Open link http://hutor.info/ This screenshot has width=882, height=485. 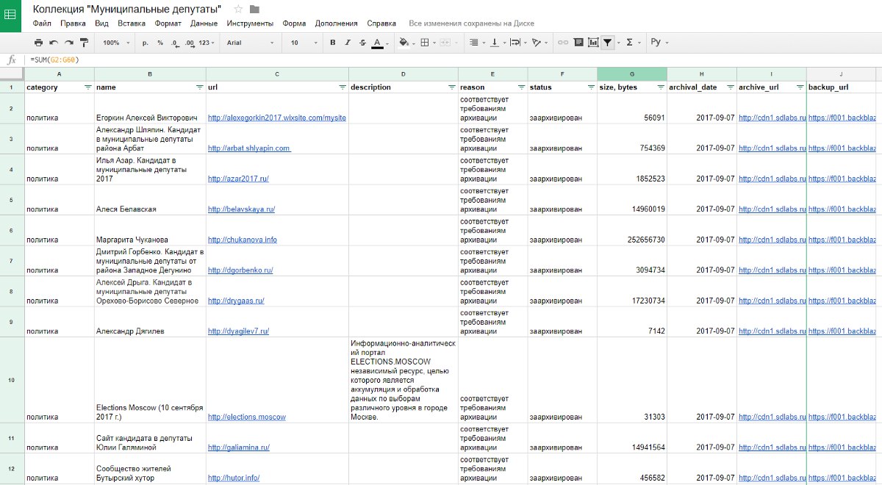click(x=234, y=478)
